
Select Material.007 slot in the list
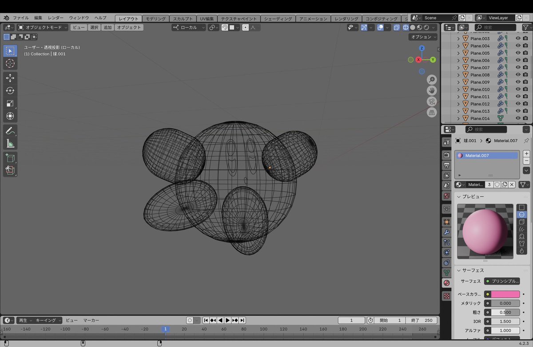point(487,156)
